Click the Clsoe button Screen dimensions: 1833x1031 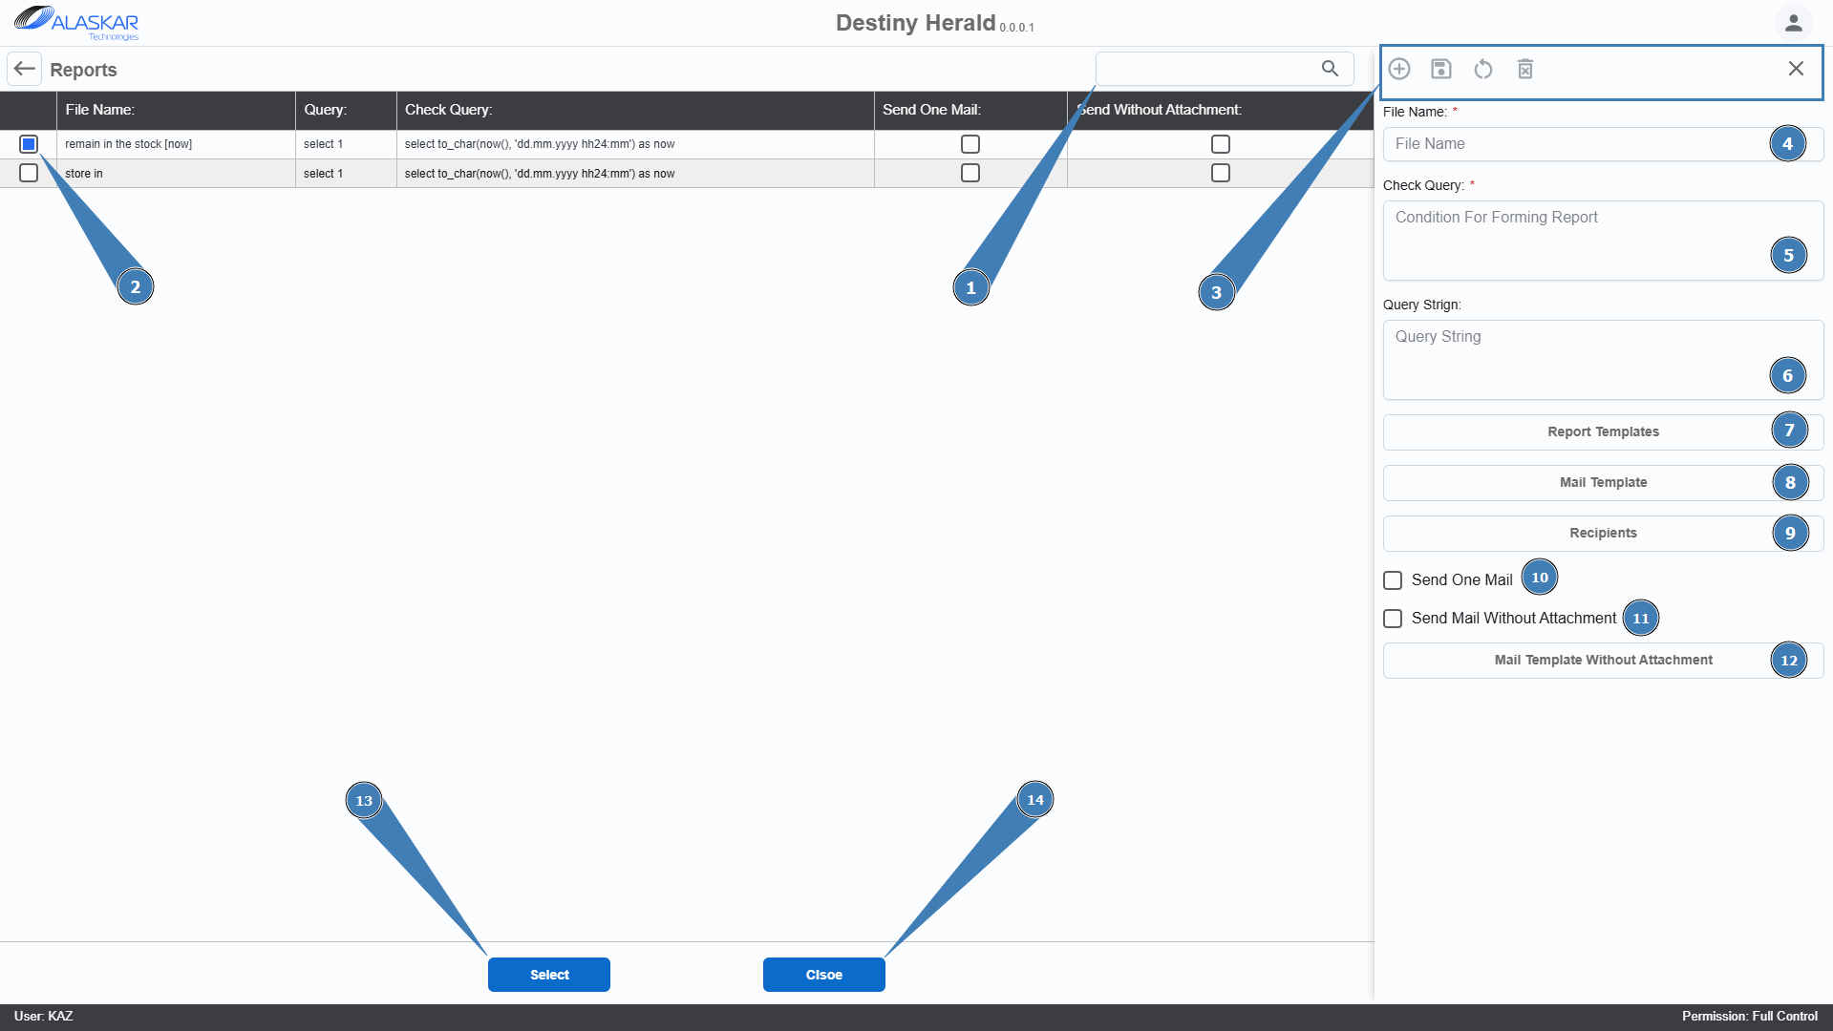[x=824, y=975]
